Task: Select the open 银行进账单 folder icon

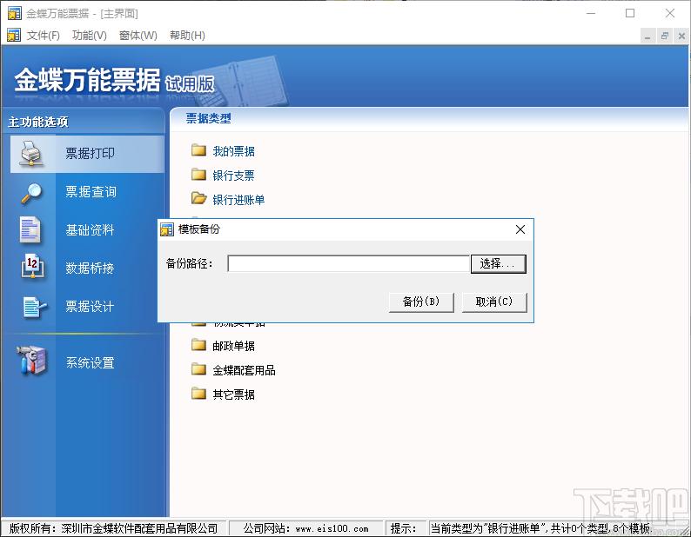Action: click(198, 198)
